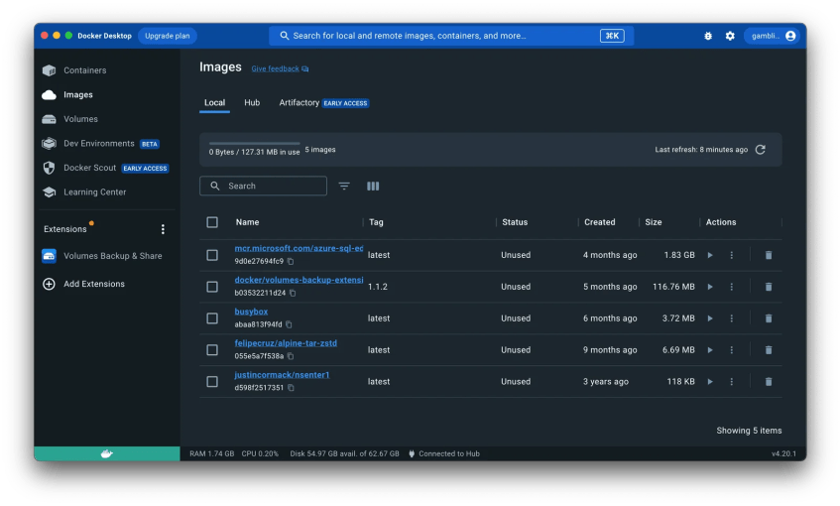
Task: Click the global search bar
Action: [451, 36]
